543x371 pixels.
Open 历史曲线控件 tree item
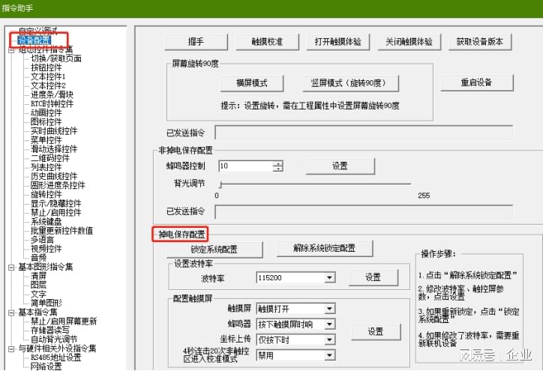[x=53, y=176]
